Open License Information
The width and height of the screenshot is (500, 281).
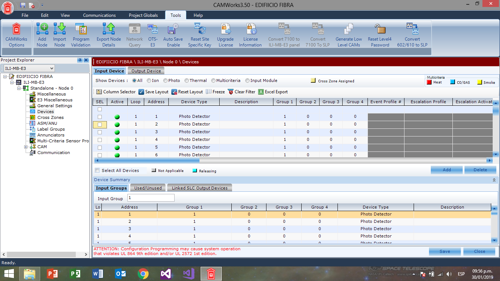(x=250, y=35)
